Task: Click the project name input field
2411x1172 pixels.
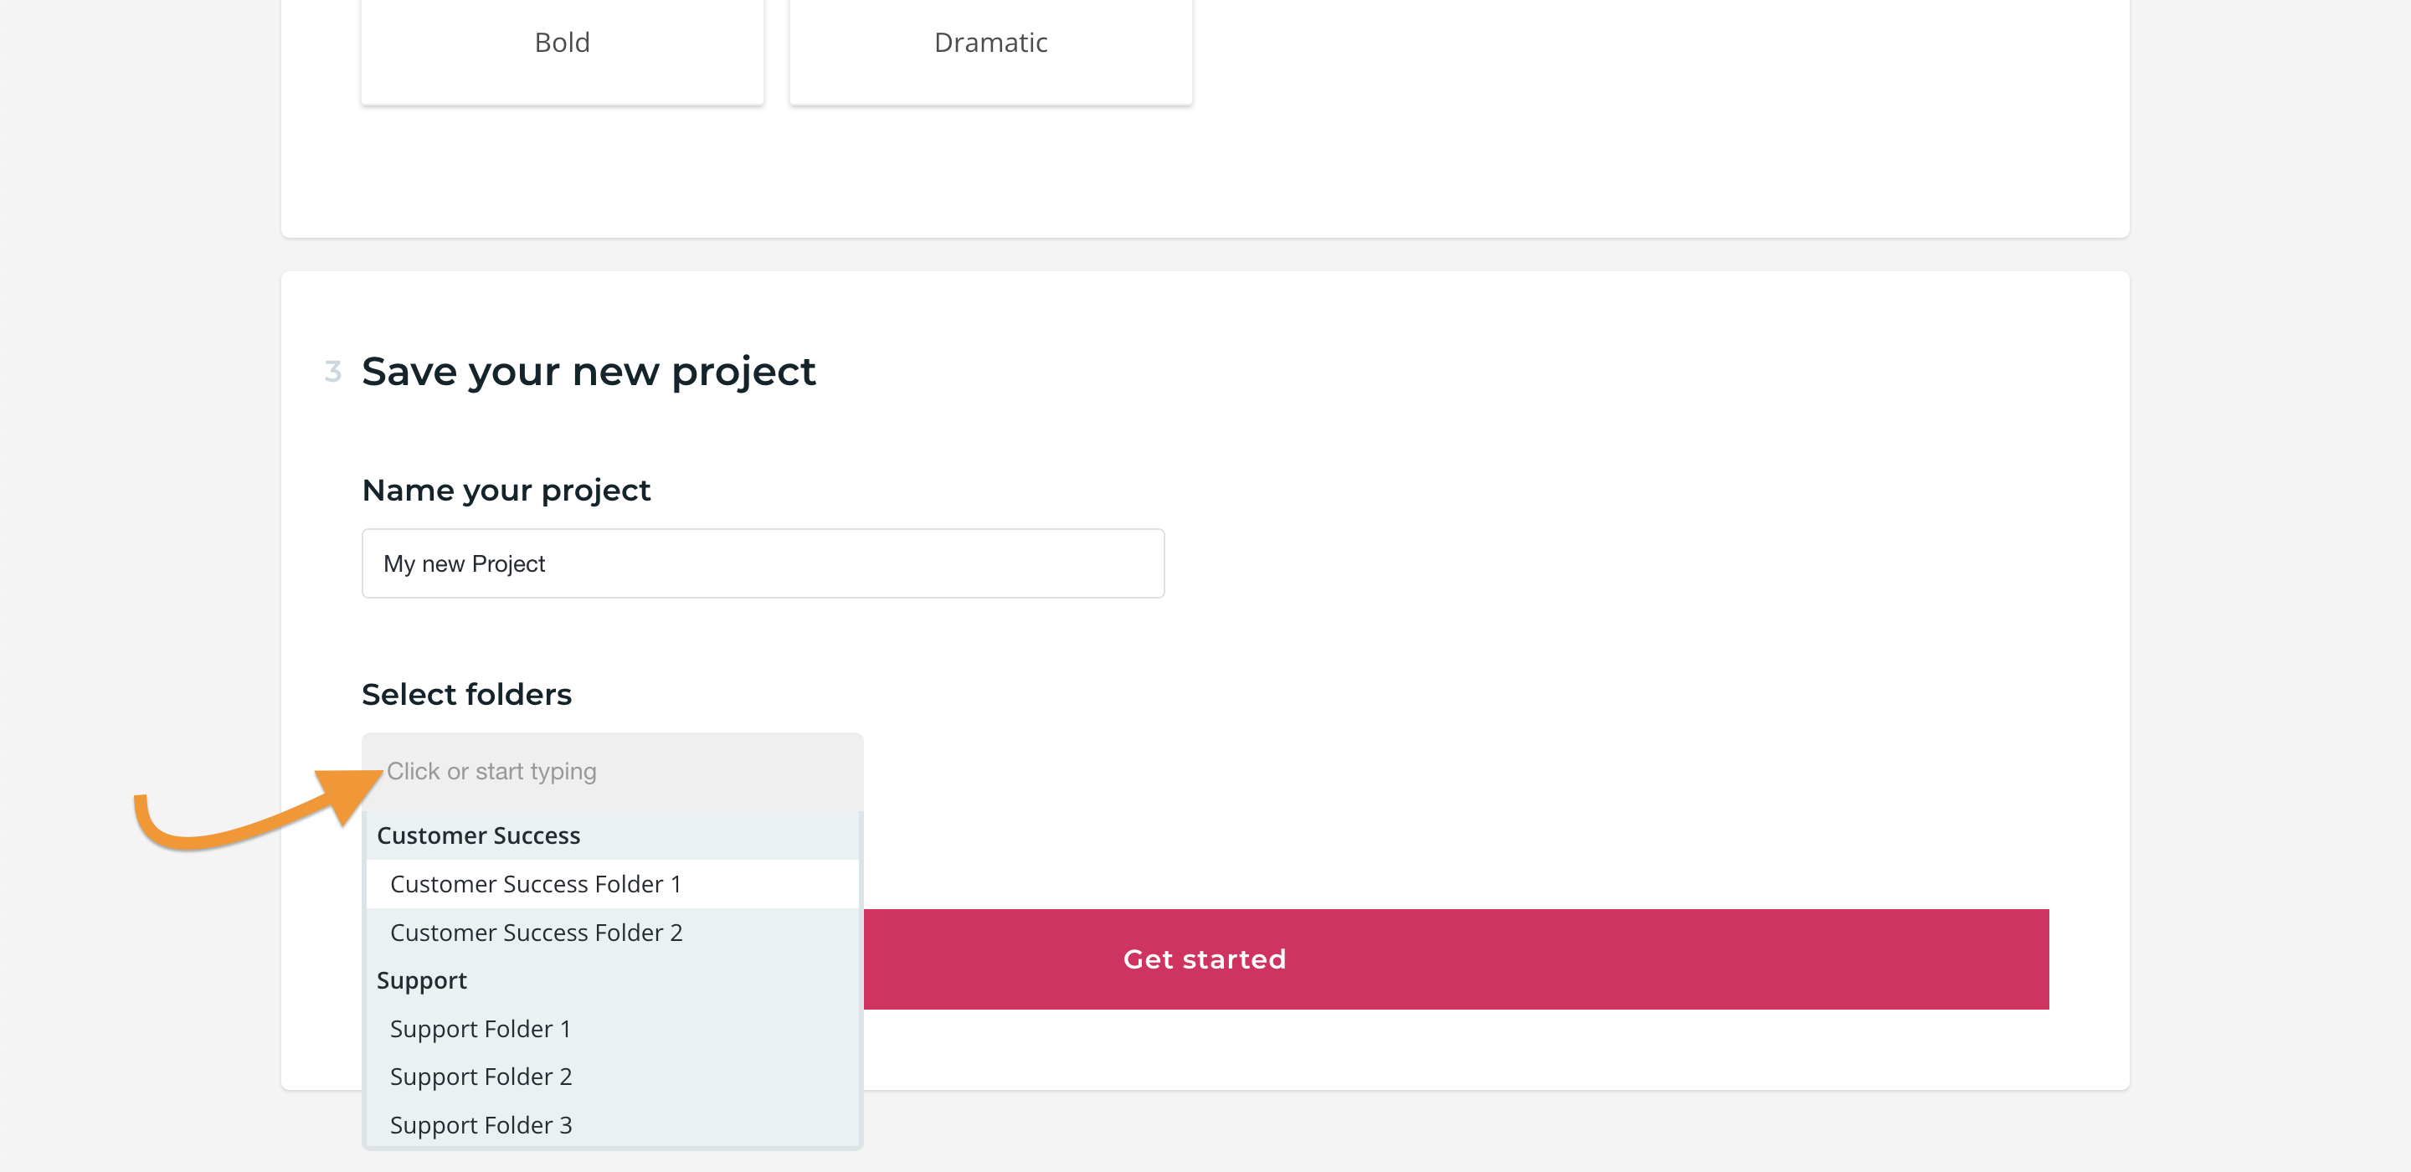Action: coord(763,563)
